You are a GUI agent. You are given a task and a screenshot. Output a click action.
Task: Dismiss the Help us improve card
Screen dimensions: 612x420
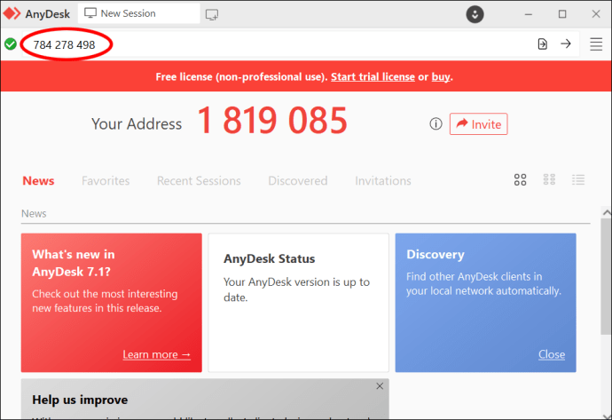click(x=380, y=386)
